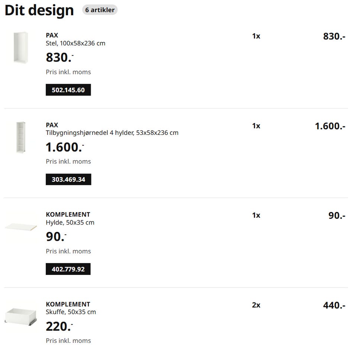Open the PAX Stel wardrobe frame thumbnail

(x=21, y=48)
